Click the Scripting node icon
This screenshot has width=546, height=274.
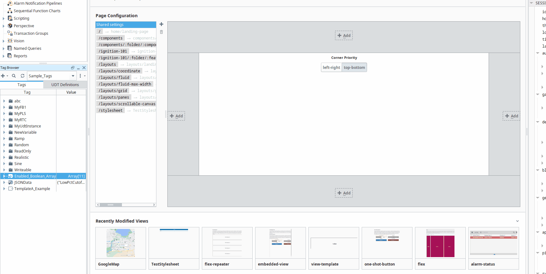[10, 18]
